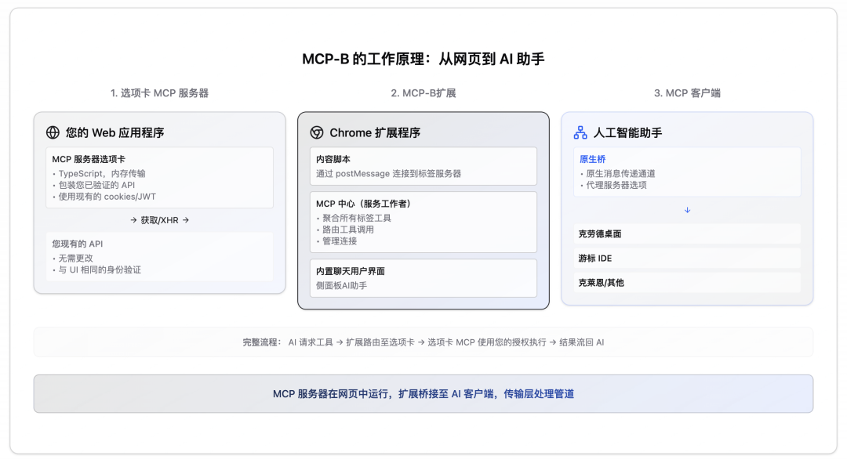Click the text 侧面板AI助手

pyautogui.click(x=341, y=285)
